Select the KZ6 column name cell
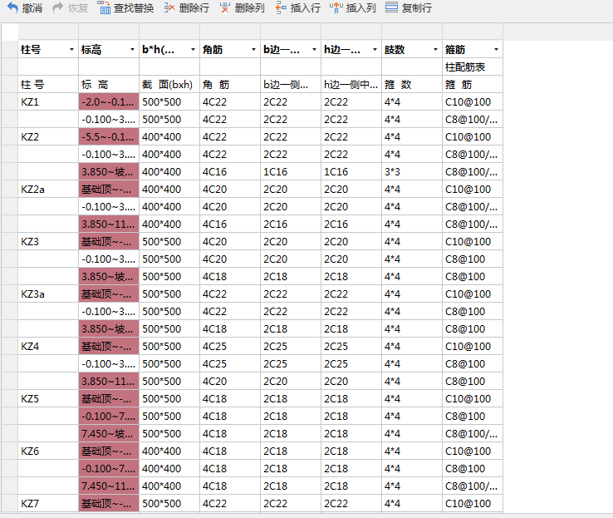 pos(48,451)
